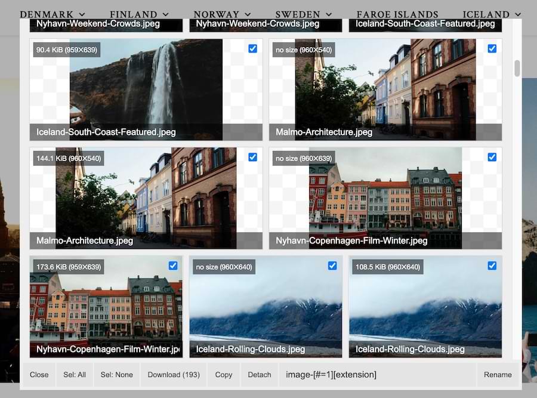Select the Faroe Islands menu item
Screen dimensions: 537x398
397,14
